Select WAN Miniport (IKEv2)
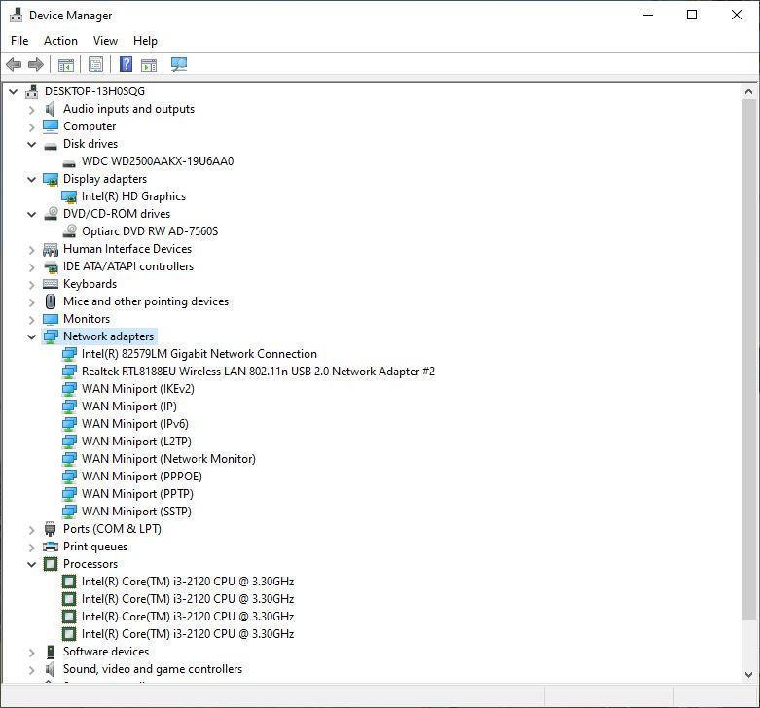Screen dimensions: 760x708 click(137, 389)
